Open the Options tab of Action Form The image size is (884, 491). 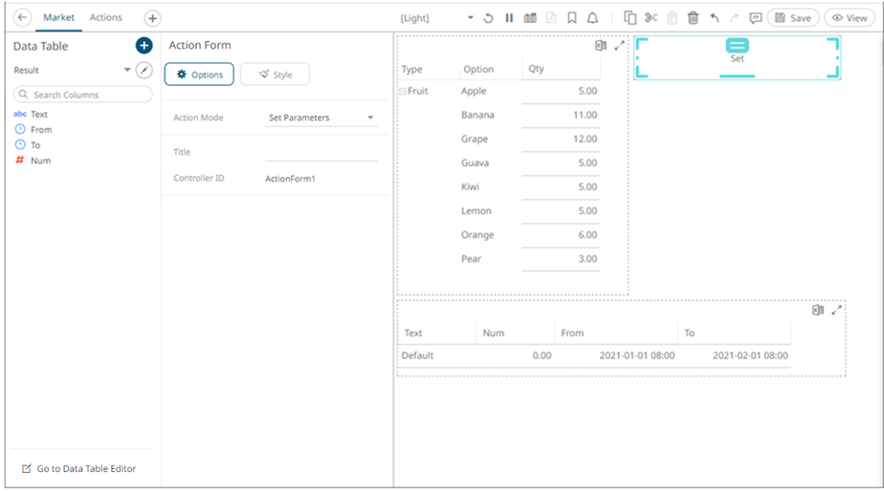pyautogui.click(x=199, y=75)
